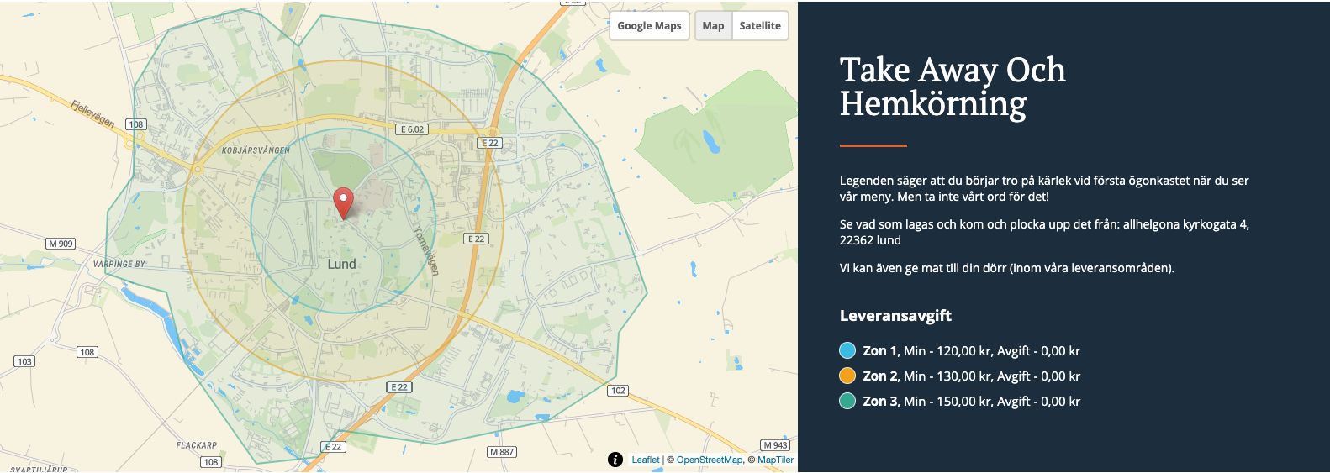Switch to Map view

tap(713, 26)
